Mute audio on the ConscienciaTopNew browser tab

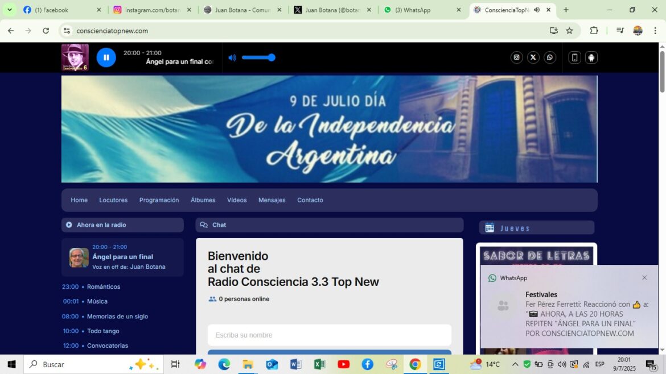[536, 10]
